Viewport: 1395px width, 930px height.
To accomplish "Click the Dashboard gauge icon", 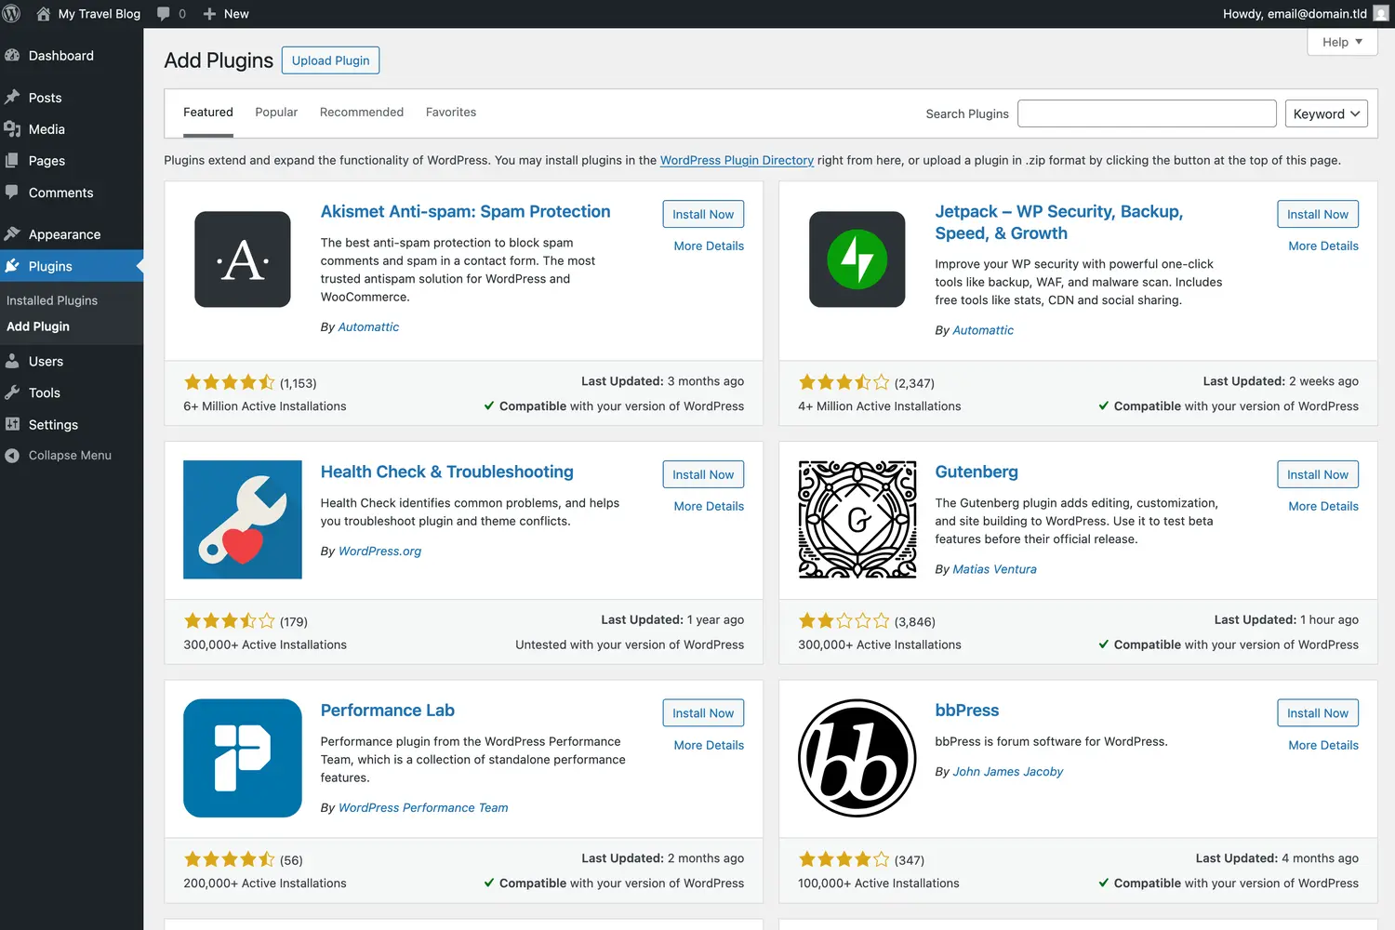I will point(12,56).
